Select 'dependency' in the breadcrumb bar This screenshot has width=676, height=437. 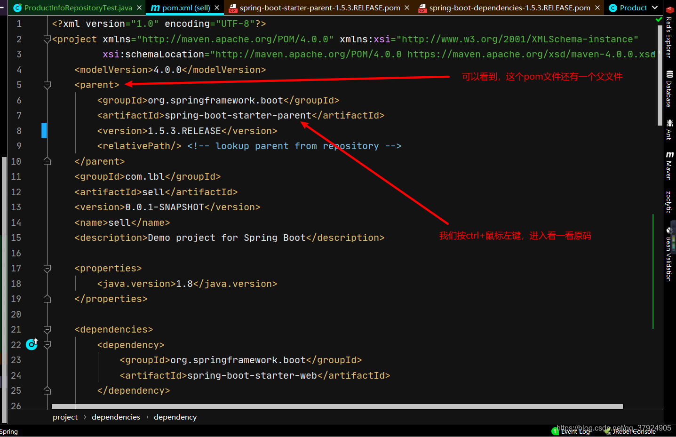click(175, 417)
